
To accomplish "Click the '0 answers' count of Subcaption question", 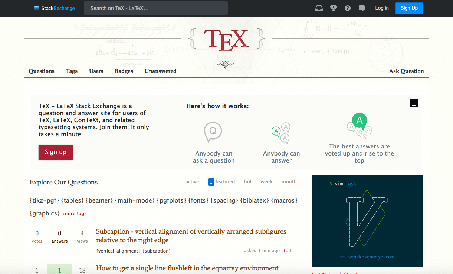I will [x=60, y=237].
